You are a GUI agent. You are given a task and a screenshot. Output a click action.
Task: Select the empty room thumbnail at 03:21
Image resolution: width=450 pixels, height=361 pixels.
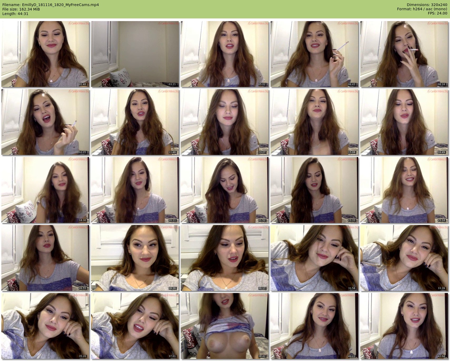[135, 54]
